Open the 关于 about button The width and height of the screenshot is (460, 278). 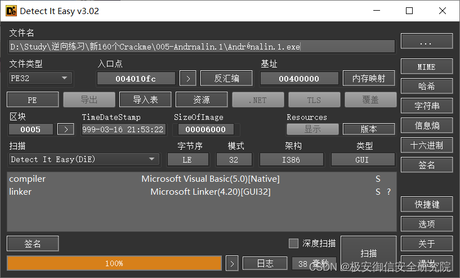pyautogui.click(x=427, y=244)
